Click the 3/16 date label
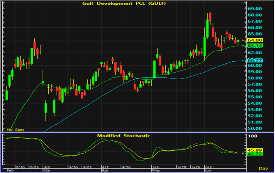The height and width of the screenshot is (173, 275). click(x=73, y=167)
